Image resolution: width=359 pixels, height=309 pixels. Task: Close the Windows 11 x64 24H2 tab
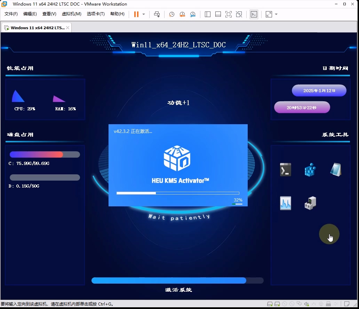(x=68, y=28)
